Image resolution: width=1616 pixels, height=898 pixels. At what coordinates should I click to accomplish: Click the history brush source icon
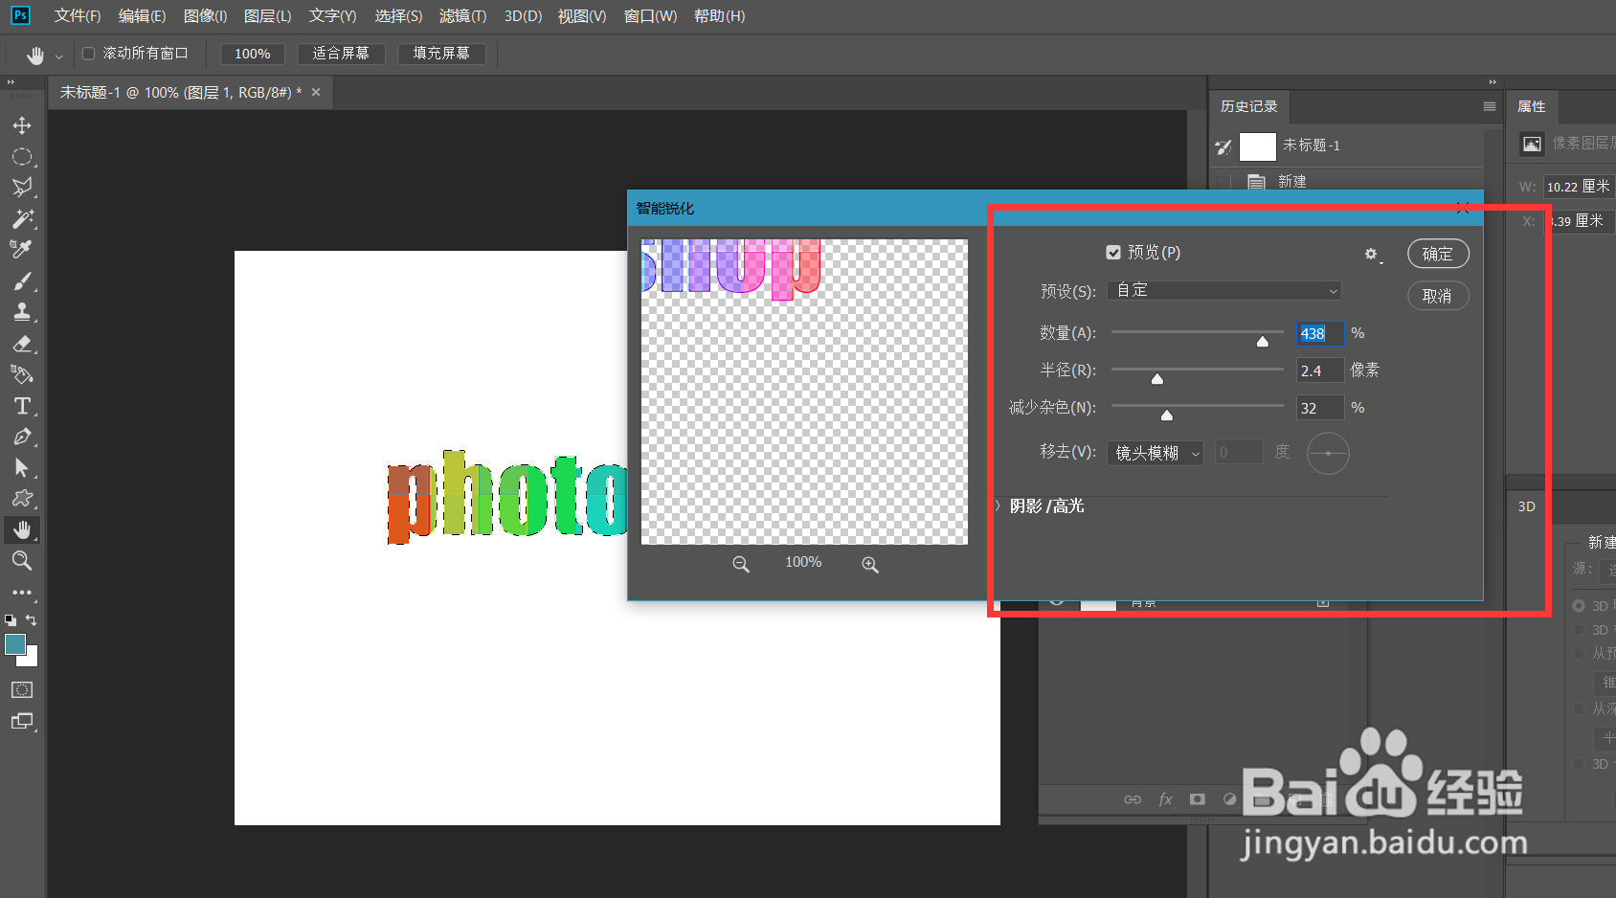point(1223,146)
